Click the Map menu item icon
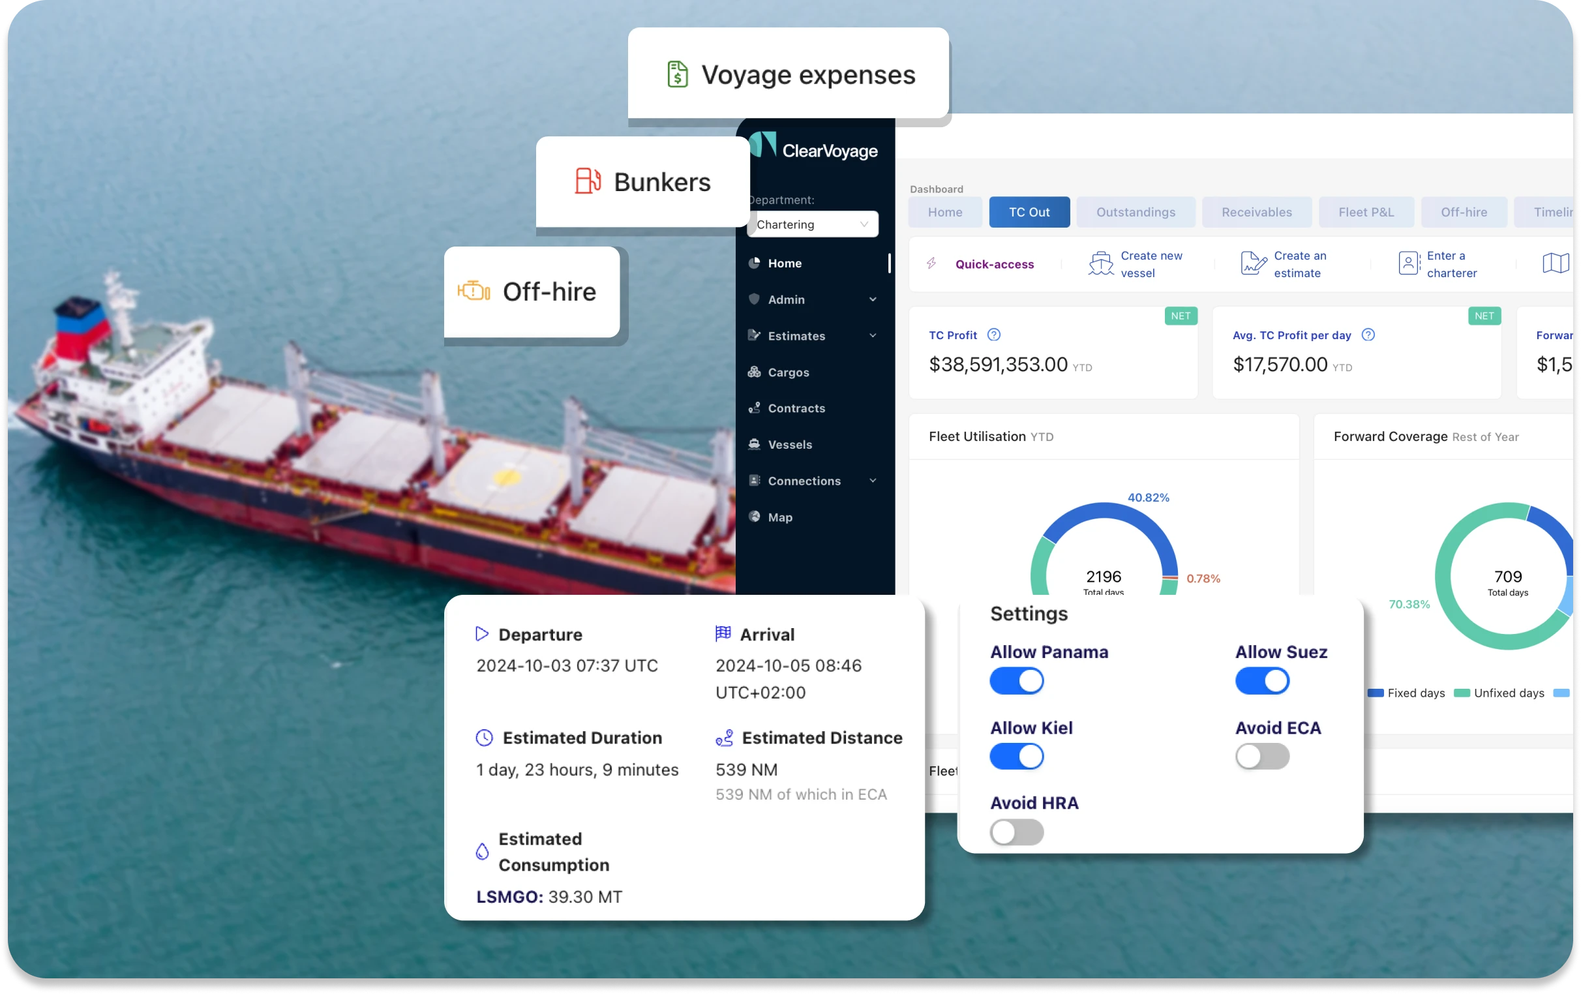The image size is (1581, 994). (x=758, y=517)
